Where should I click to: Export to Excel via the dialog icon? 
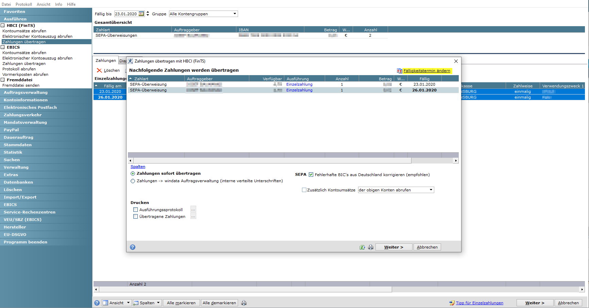(363, 247)
